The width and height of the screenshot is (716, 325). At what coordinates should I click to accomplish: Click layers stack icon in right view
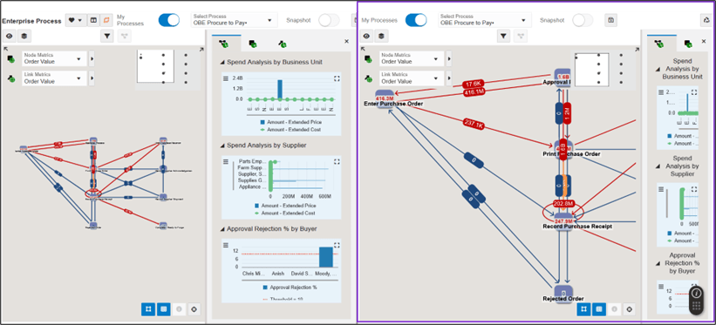(381, 36)
